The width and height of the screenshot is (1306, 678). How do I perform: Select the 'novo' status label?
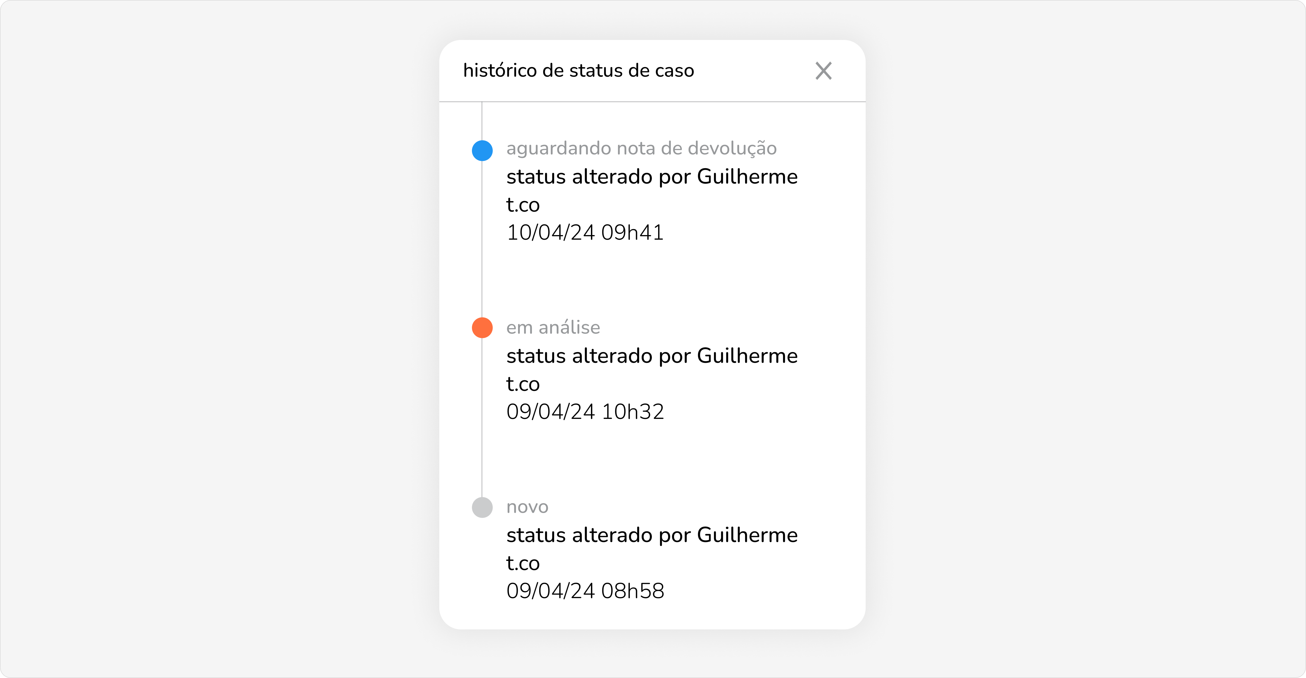(x=527, y=507)
